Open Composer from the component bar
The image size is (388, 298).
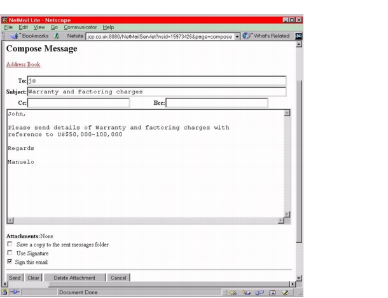pos(286,292)
